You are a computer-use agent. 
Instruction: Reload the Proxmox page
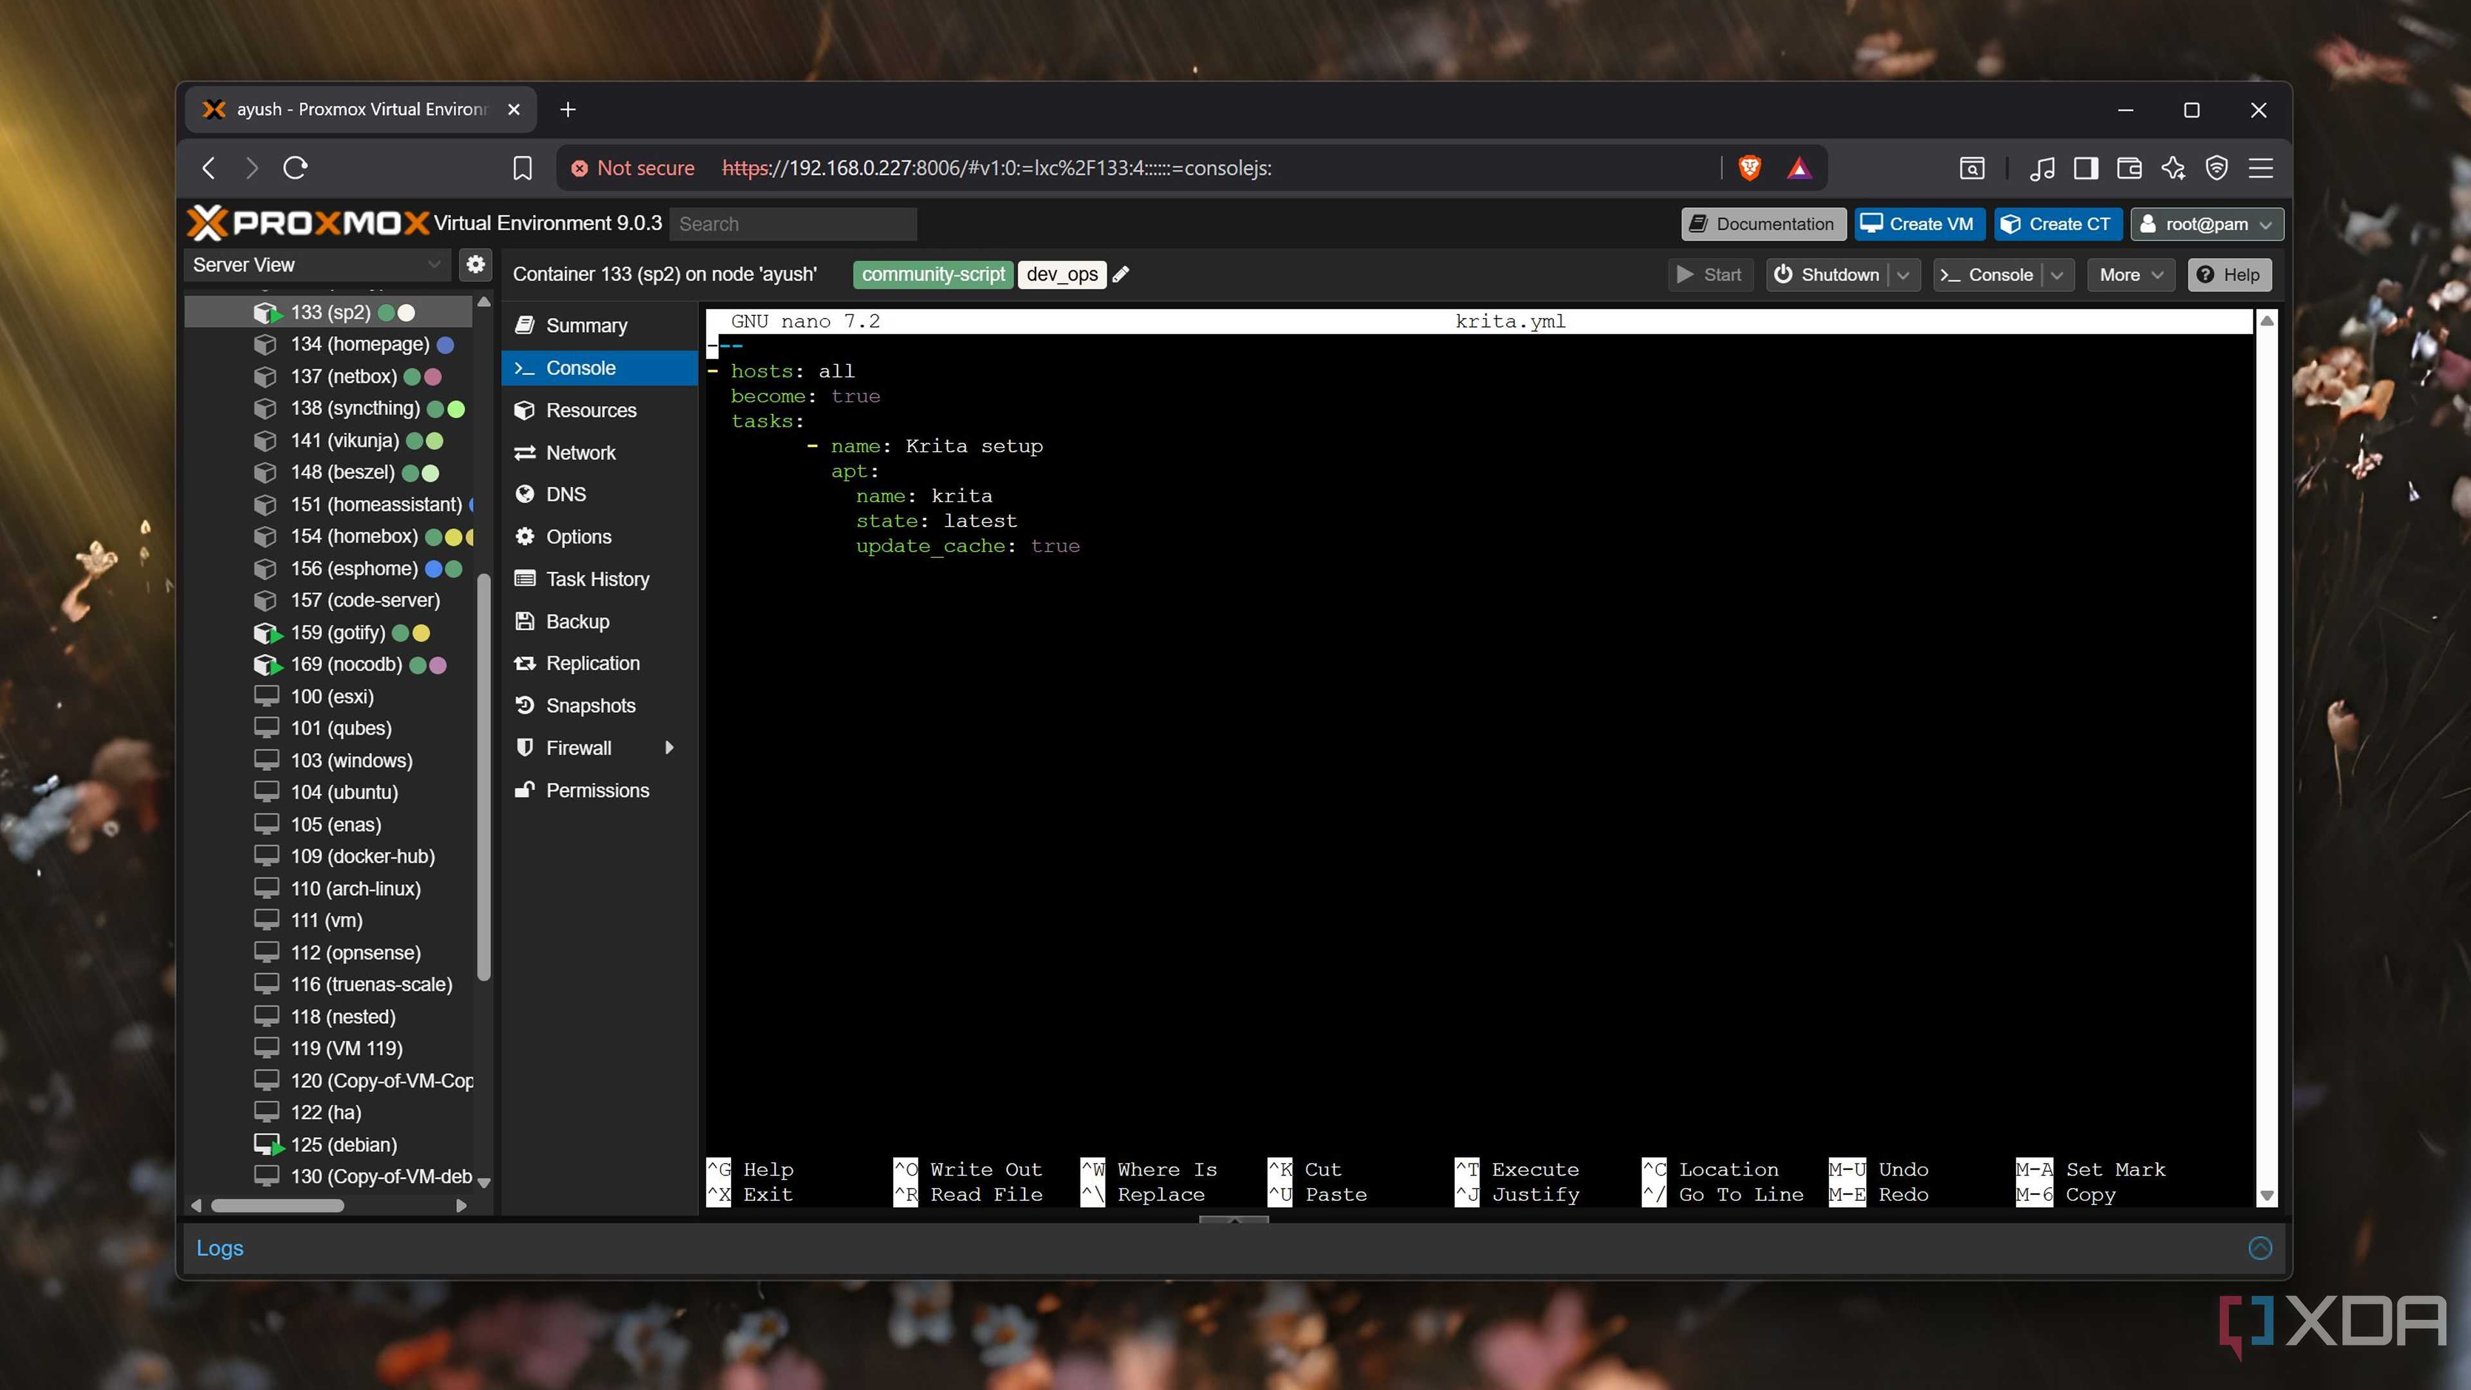coord(295,168)
